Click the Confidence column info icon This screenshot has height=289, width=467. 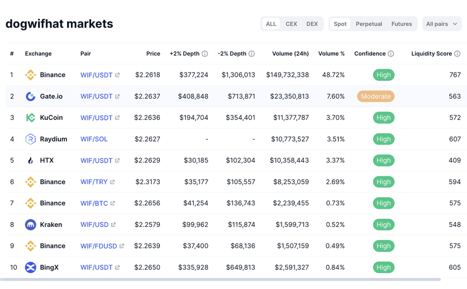(391, 54)
